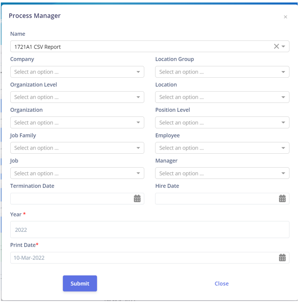Expand the Name dropdown arrow
This screenshot has height=303, width=301.
(283, 46)
